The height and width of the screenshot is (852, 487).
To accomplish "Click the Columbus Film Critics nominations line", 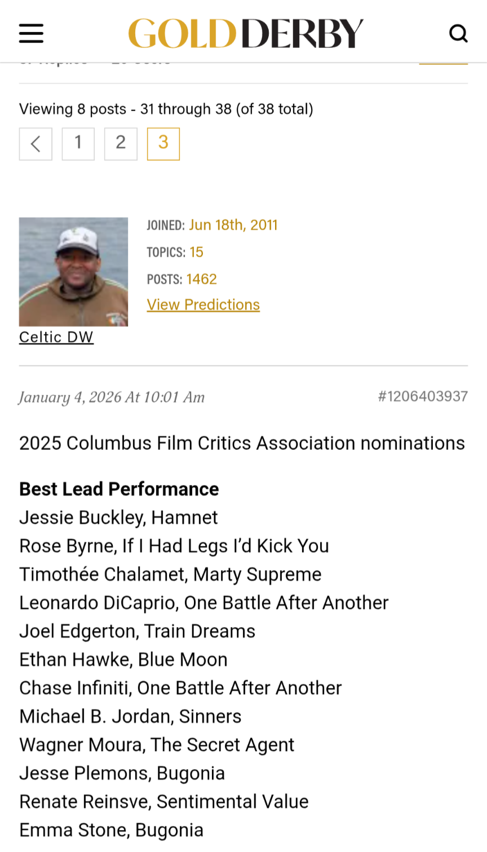I will (x=242, y=443).
